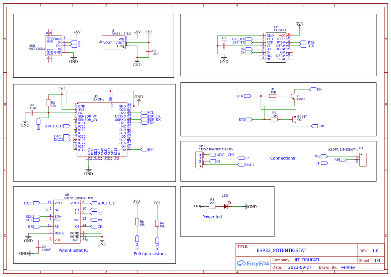Screen dimensions: 391x277
Task: Select the 1125-1104G0S118C005 part number text
Action: coord(216,149)
